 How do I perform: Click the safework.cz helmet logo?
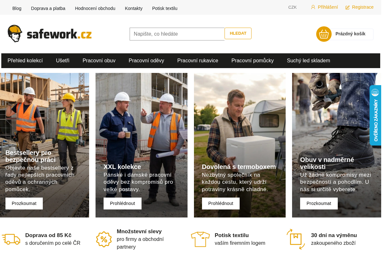[x=50, y=34]
